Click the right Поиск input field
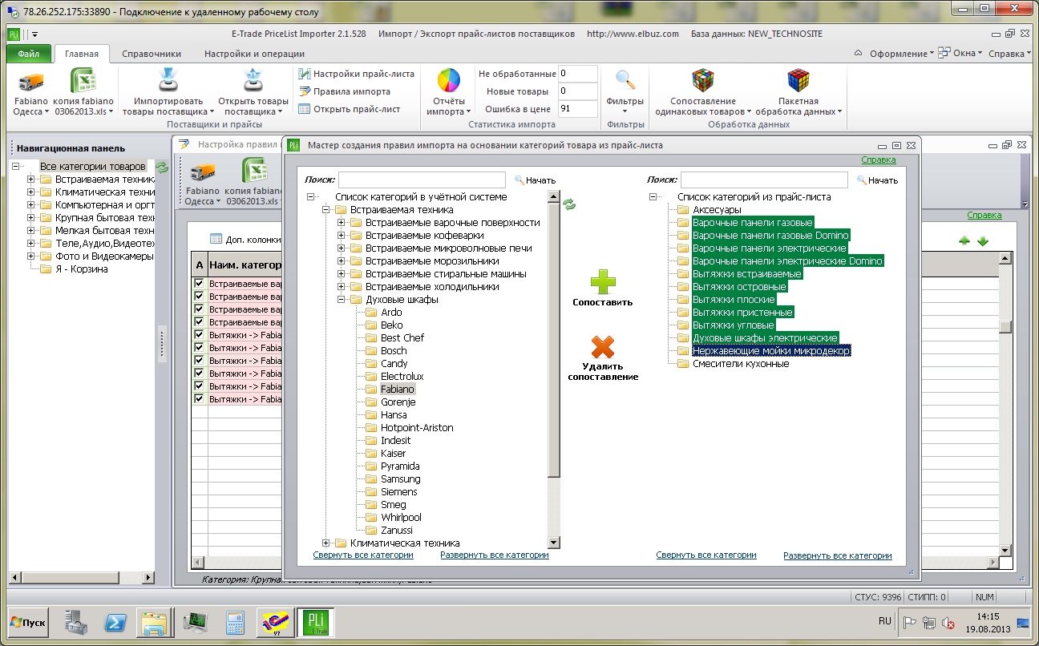Screen dimensions: 1039x646 (x=764, y=180)
